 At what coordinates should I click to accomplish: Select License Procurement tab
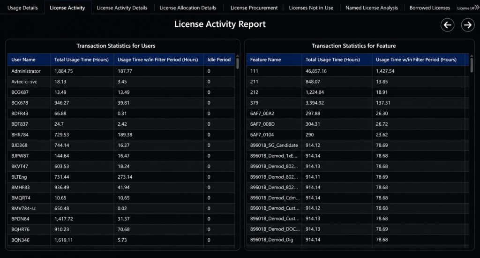click(x=254, y=8)
